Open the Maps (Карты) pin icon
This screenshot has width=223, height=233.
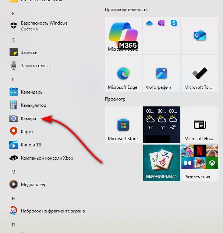click(x=14, y=131)
